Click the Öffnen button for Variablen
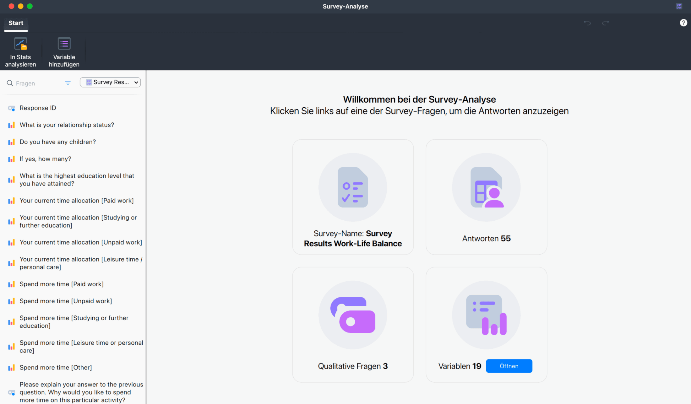The height and width of the screenshot is (404, 691). pyautogui.click(x=509, y=366)
